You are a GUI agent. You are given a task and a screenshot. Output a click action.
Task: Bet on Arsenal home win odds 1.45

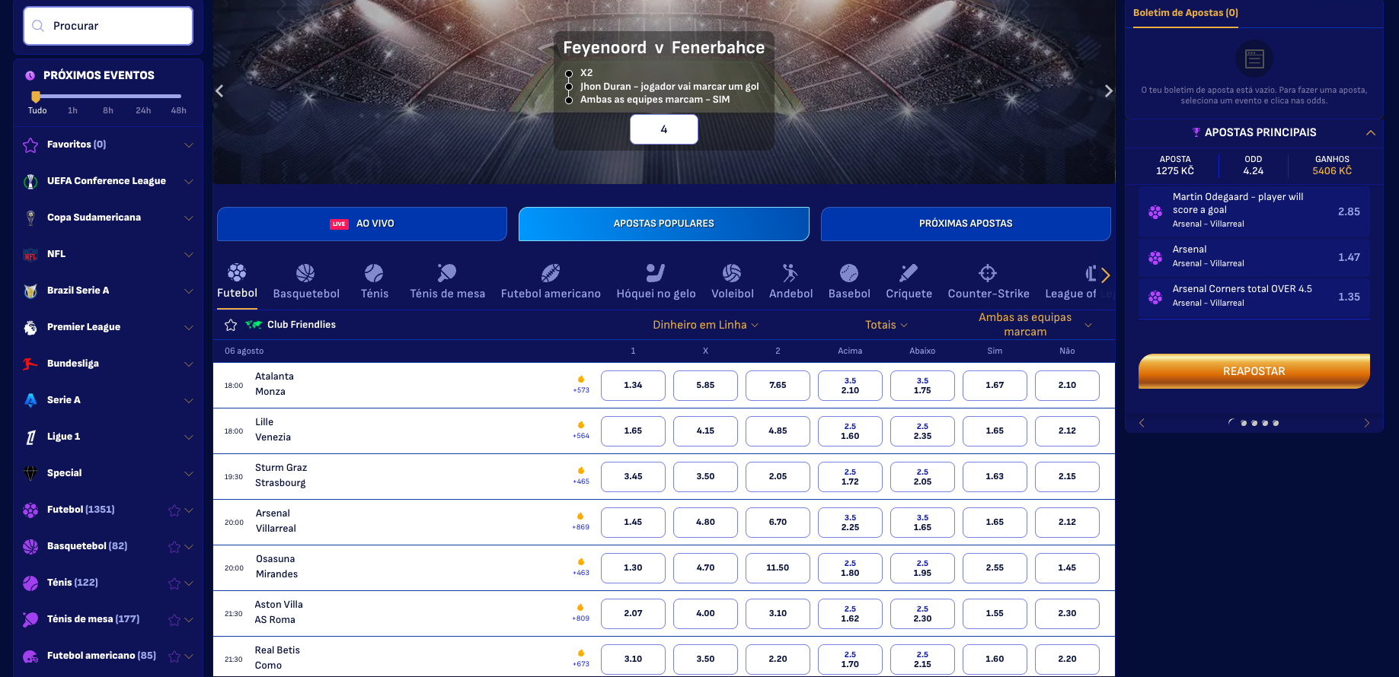point(633,522)
